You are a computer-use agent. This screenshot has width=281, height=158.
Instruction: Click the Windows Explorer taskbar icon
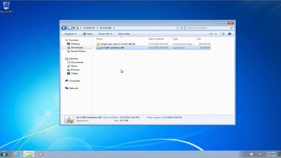point(29,154)
